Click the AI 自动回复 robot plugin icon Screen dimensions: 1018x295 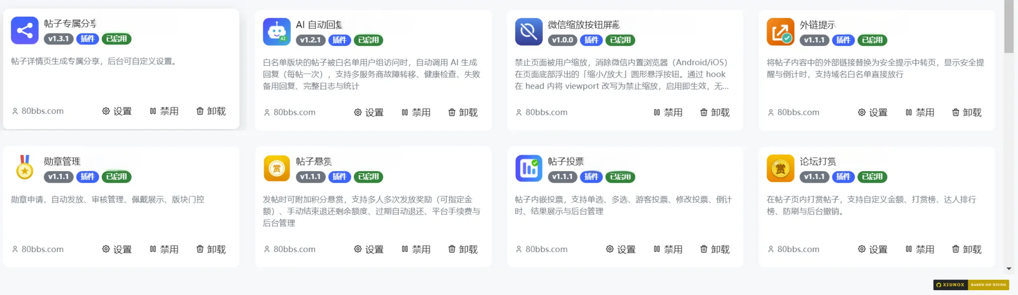(276, 32)
